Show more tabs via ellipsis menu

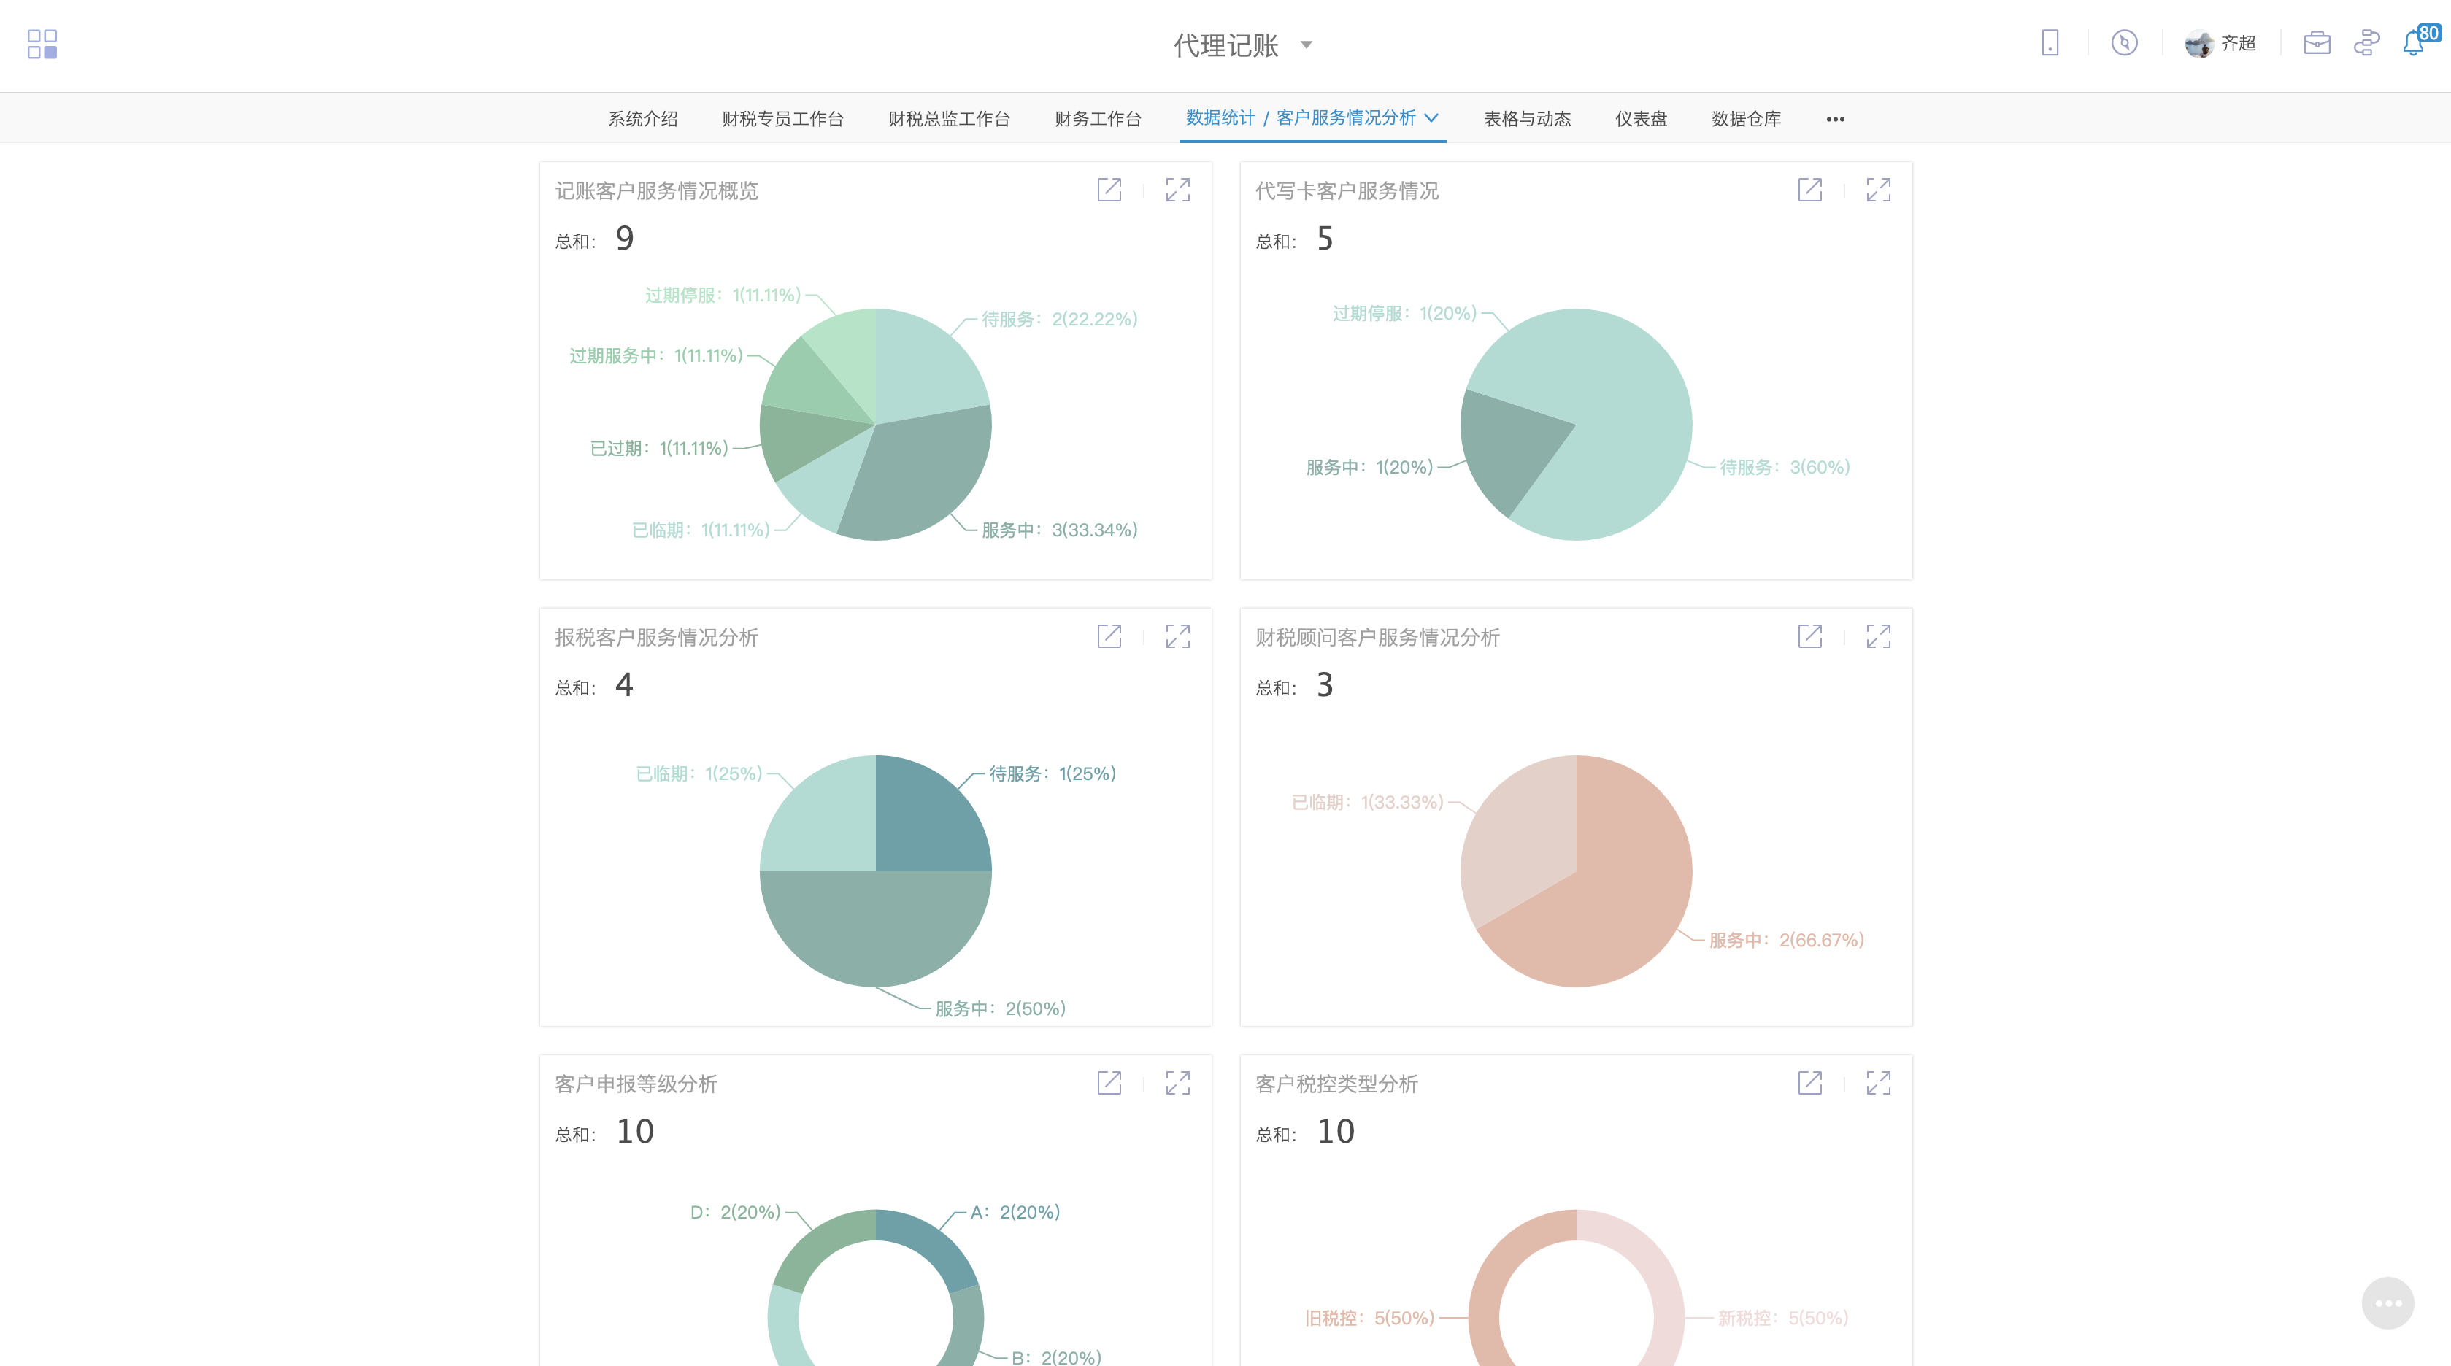(1836, 119)
